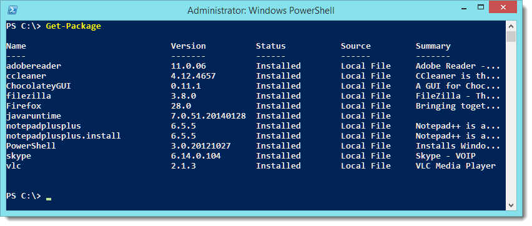Click version '11.0.06'
Image resolution: width=532 pixels, height=226 pixels.
pyautogui.click(x=189, y=66)
